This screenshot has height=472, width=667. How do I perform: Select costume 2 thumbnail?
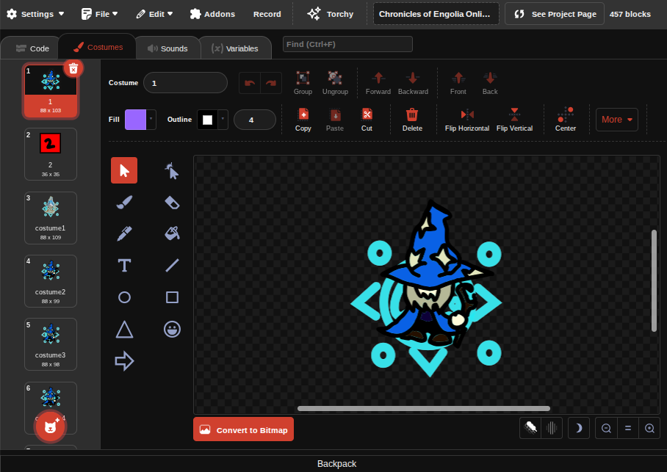(51, 154)
